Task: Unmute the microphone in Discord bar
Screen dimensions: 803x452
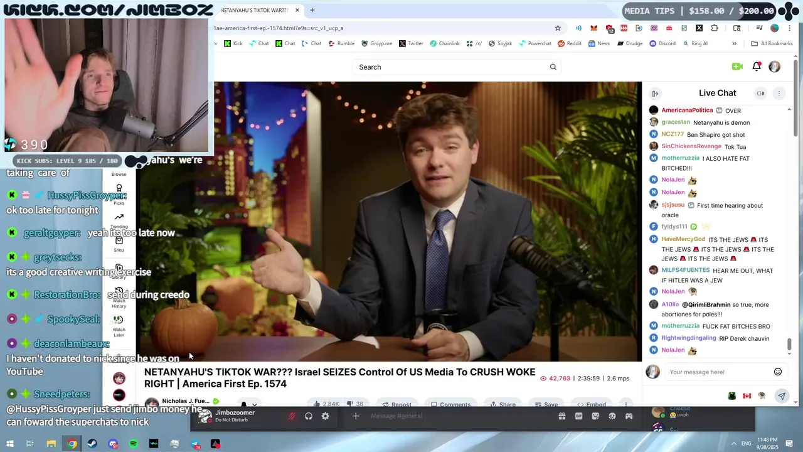Action: 292,416
